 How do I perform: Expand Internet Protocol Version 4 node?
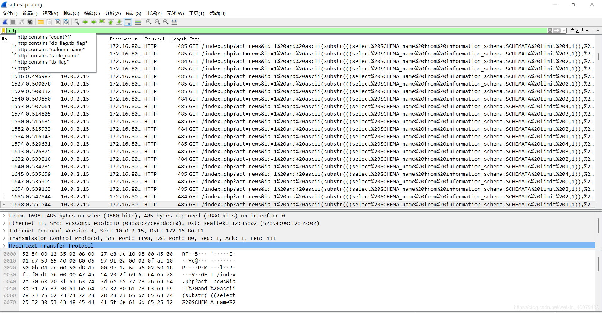pyautogui.click(x=4, y=231)
